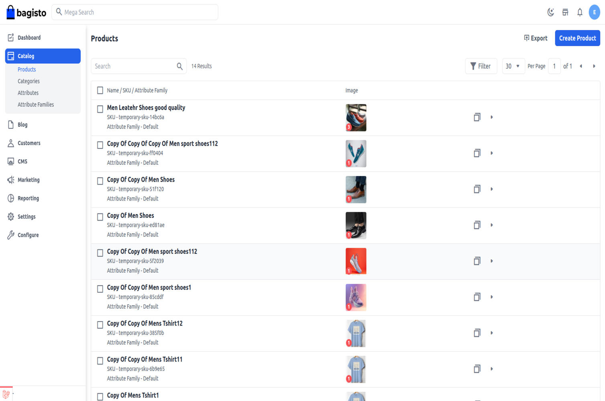Open Filter panel for products
605x401 pixels.
(x=481, y=66)
